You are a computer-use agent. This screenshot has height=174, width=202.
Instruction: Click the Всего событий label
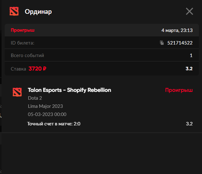27,55
